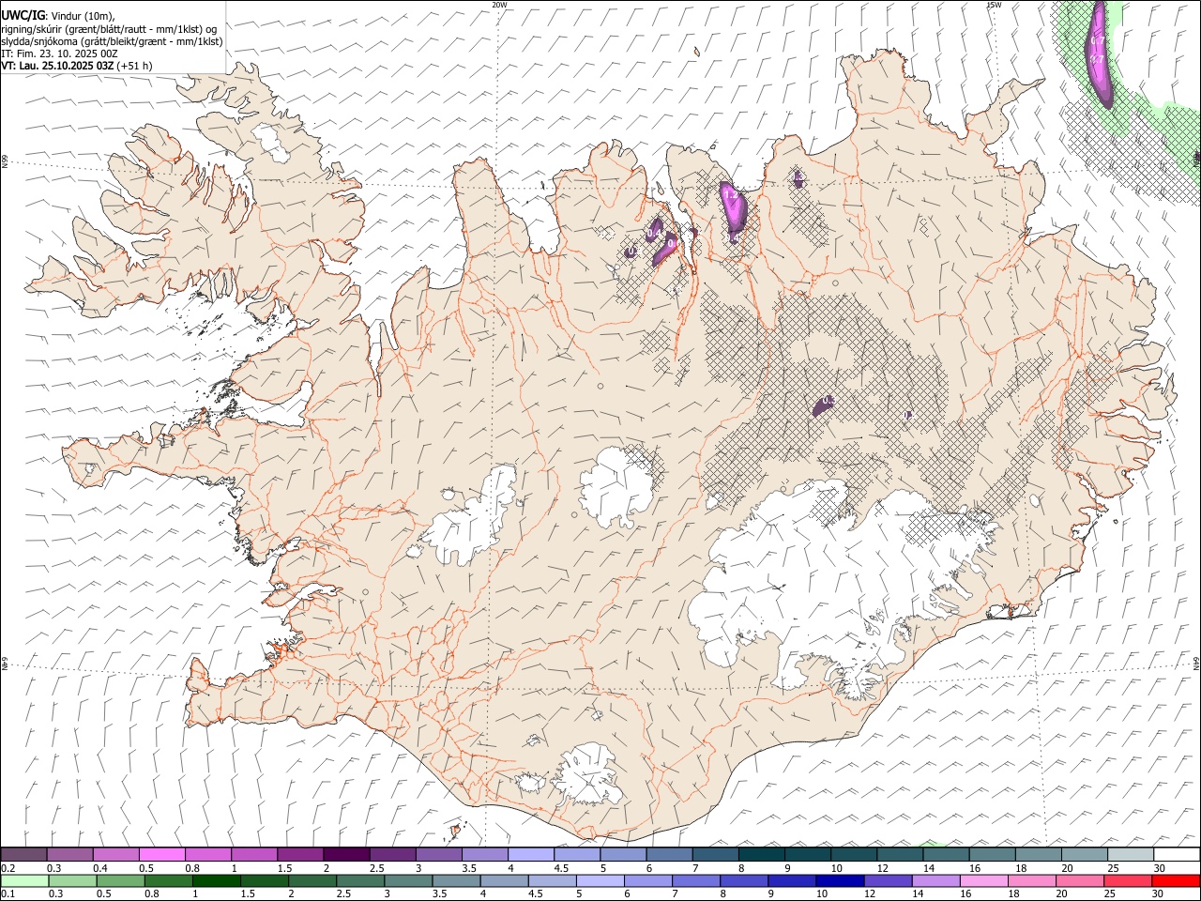Click the 'UWC/IG' title text

point(23,15)
